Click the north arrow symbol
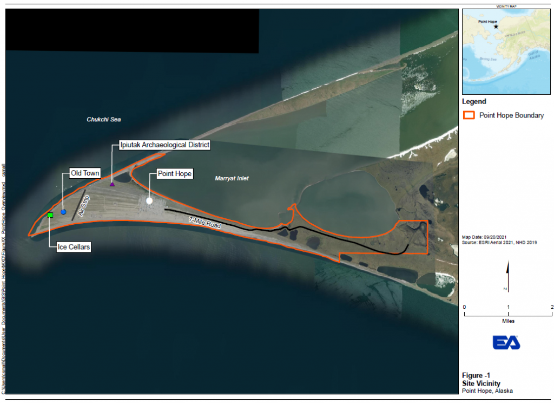The image size is (554, 403). (507, 276)
